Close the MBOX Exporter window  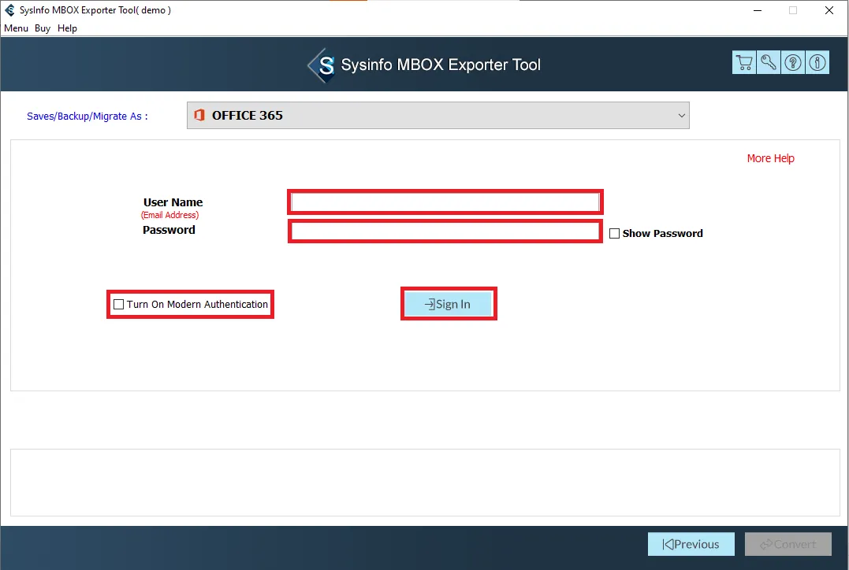(x=829, y=10)
